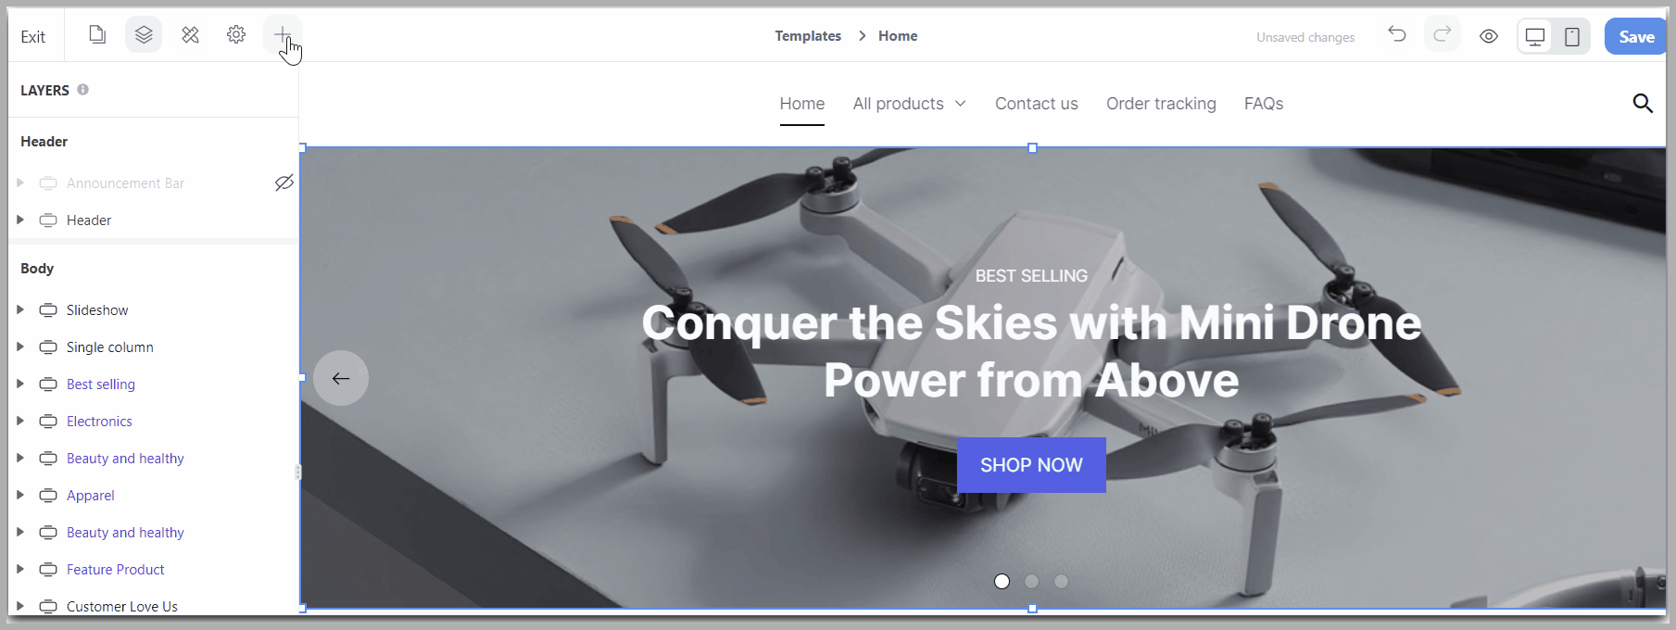Image resolution: width=1676 pixels, height=630 pixels.
Task: Switch to mobile view
Action: point(1572,36)
